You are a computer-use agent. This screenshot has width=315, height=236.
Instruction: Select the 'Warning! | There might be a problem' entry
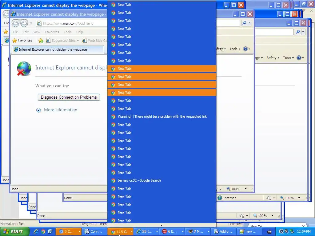pyautogui.click(x=162, y=116)
